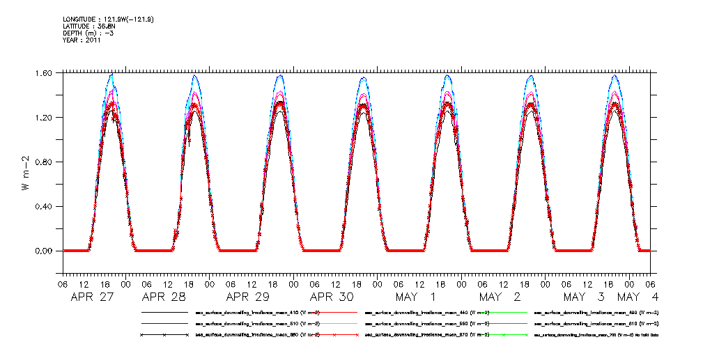Click the blue line swatch for irradiance_mean_510
This screenshot has height=351, width=703.
(x=164, y=322)
